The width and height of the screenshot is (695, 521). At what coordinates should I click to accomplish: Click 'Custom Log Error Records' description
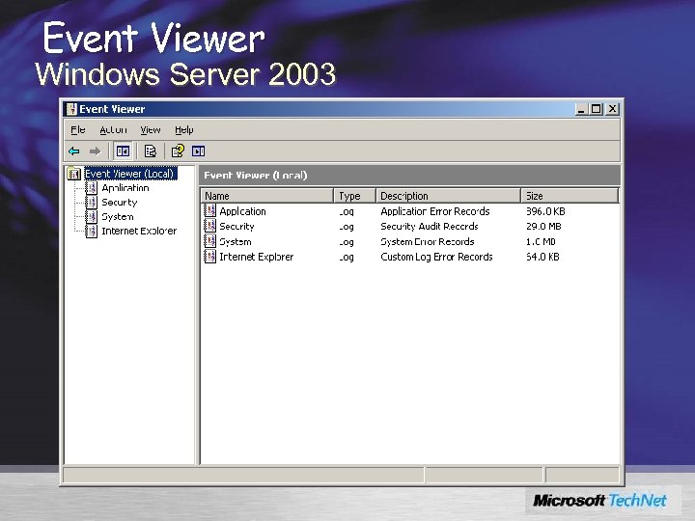coord(436,257)
